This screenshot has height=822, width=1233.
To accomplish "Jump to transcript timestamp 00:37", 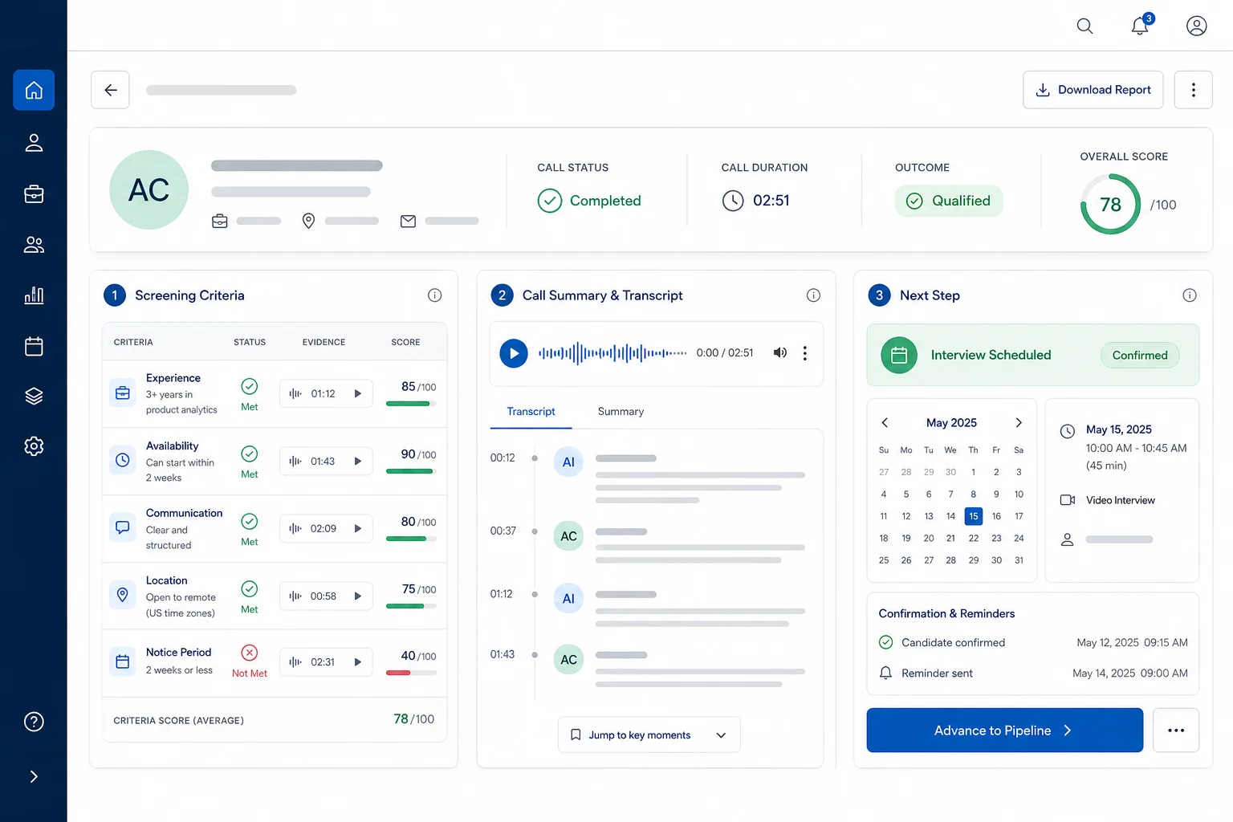I will coord(503,531).
